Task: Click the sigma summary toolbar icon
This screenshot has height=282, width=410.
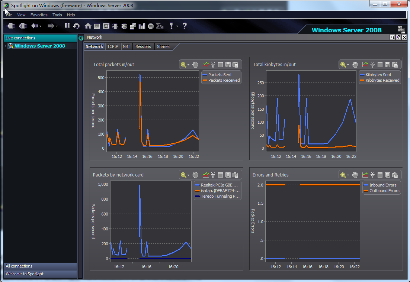Action: (x=160, y=26)
